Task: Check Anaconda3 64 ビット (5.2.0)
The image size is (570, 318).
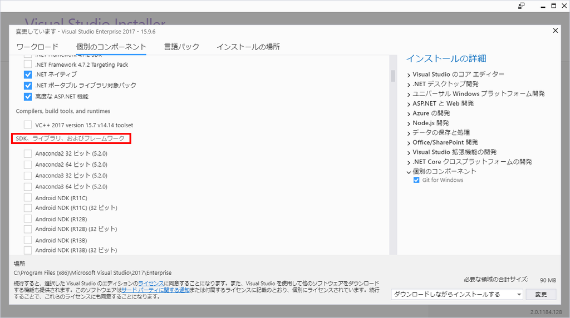Action: point(28,187)
